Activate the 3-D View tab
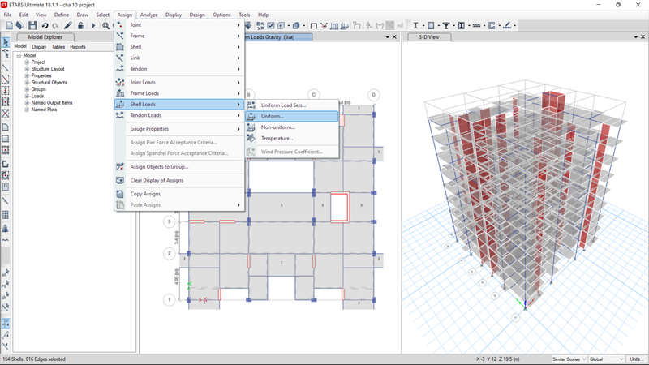Viewport: 649px width, 365px height. pos(429,37)
